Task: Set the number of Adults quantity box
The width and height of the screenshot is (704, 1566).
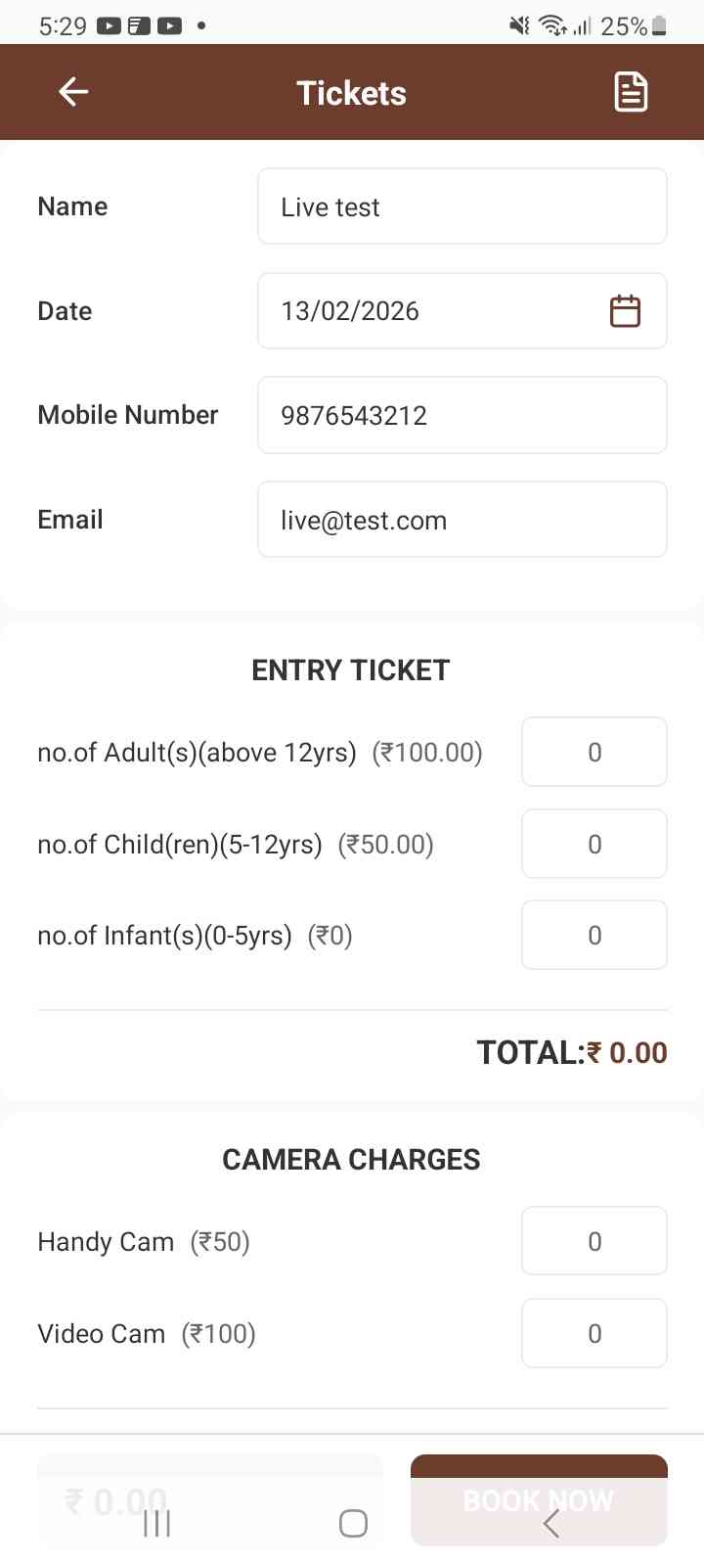Action: (x=594, y=752)
